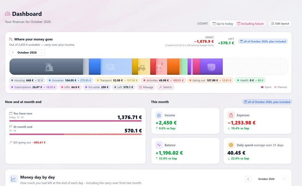Select the Including future count option
Image resolution: width=302 pixels, height=186 pixels.
tap(250, 24)
